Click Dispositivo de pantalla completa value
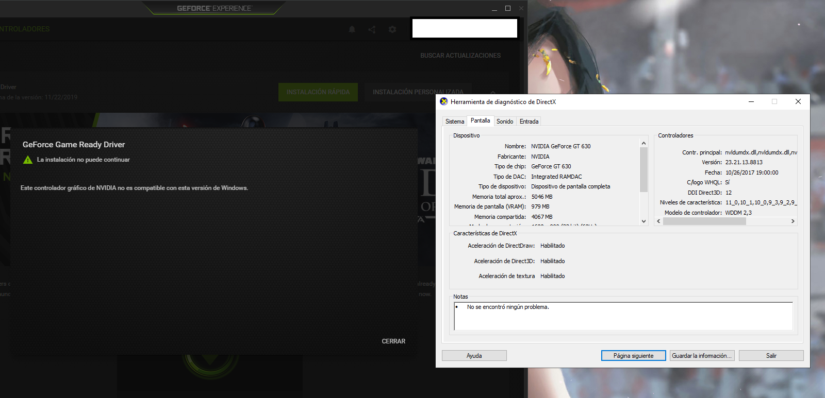The width and height of the screenshot is (825, 398). (571, 186)
